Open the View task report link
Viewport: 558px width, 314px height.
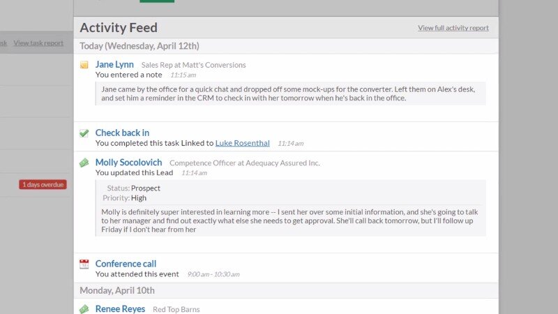coord(38,43)
